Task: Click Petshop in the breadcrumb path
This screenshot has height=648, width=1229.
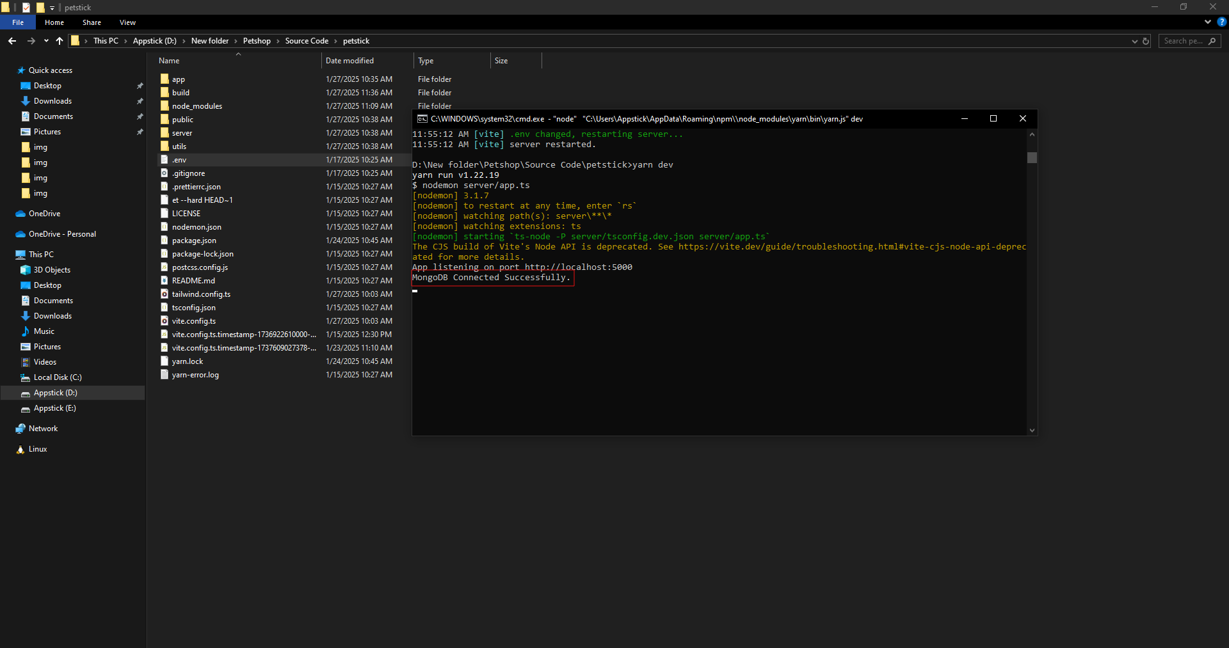Action: click(257, 41)
